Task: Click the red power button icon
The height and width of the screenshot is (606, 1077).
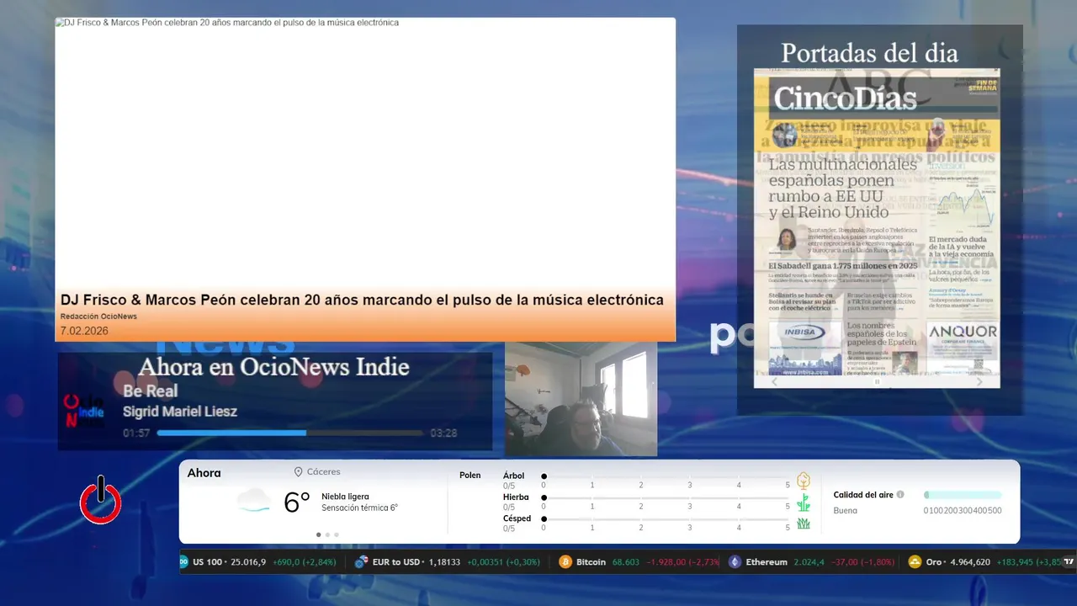Action: coord(101,500)
